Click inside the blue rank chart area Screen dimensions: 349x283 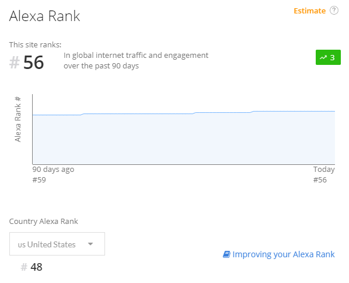tap(184, 138)
